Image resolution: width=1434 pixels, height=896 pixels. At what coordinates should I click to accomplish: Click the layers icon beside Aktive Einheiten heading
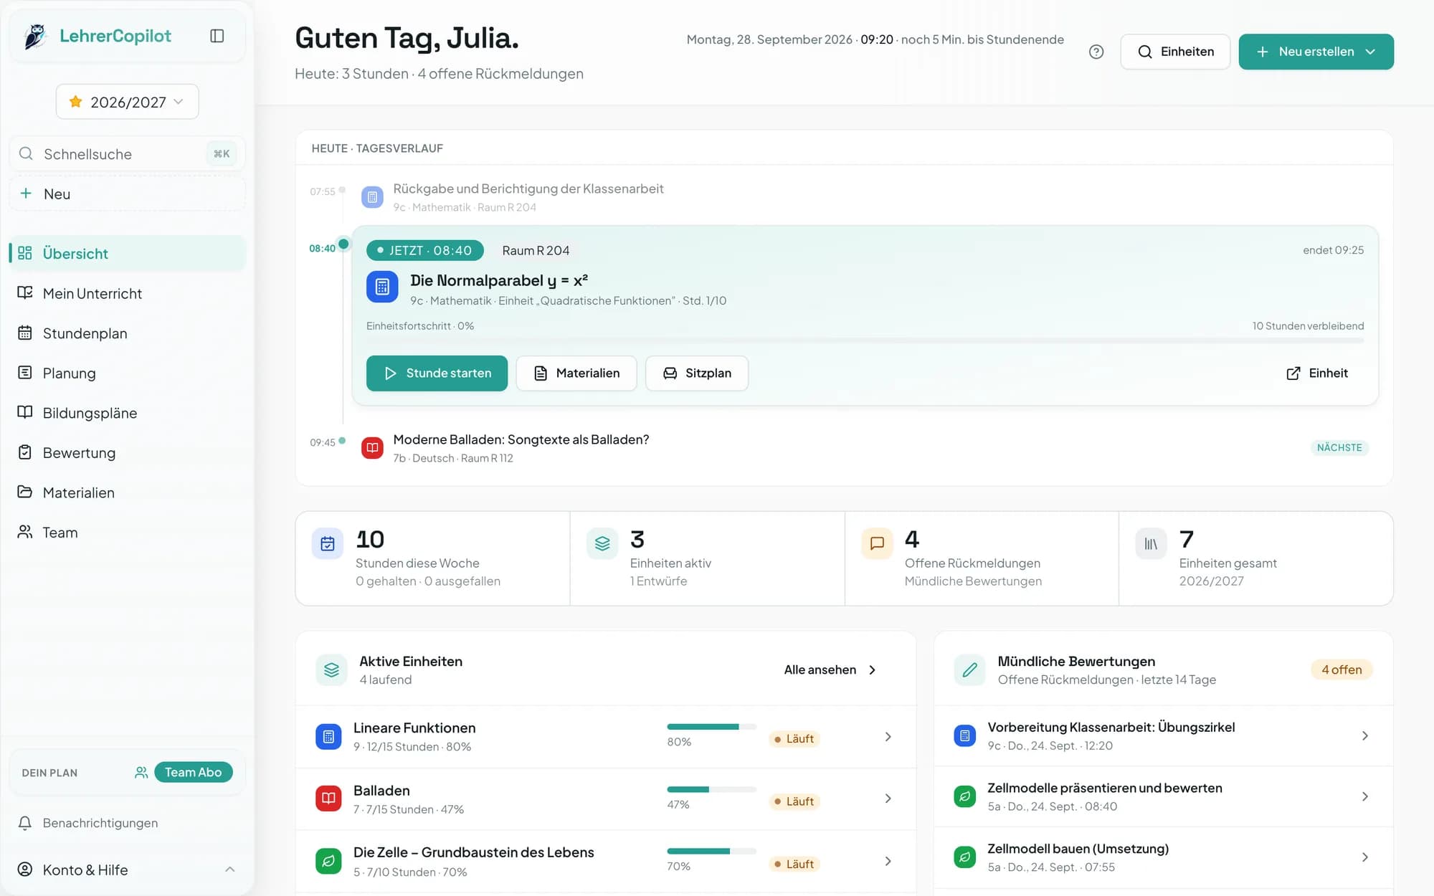pyautogui.click(x=331, y=670)
